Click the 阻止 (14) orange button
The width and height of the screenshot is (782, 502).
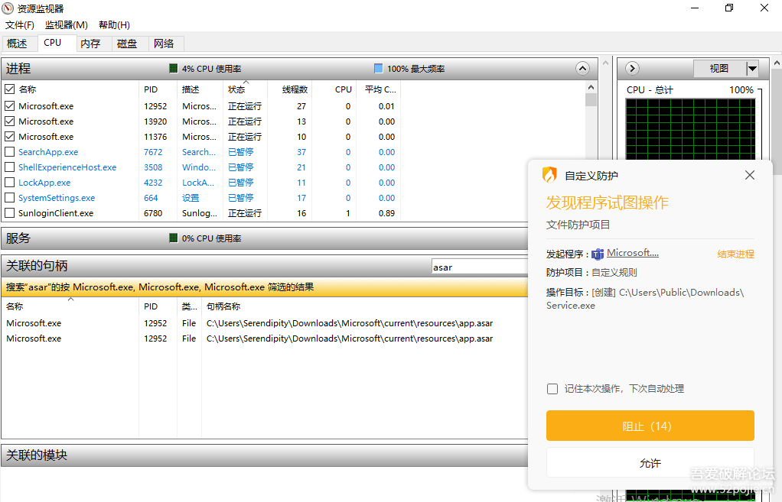[650, 426]
